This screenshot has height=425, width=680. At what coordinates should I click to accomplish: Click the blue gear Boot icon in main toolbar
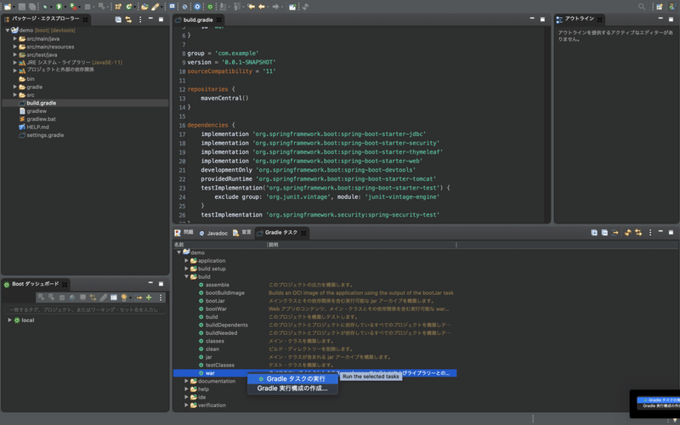[x=197, y=7]
